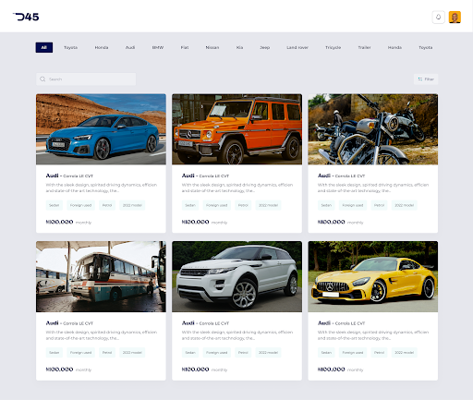Click Foreign used tag on motorcycle card
Viewport: 473px width, 400px height.
pos(353,205)
